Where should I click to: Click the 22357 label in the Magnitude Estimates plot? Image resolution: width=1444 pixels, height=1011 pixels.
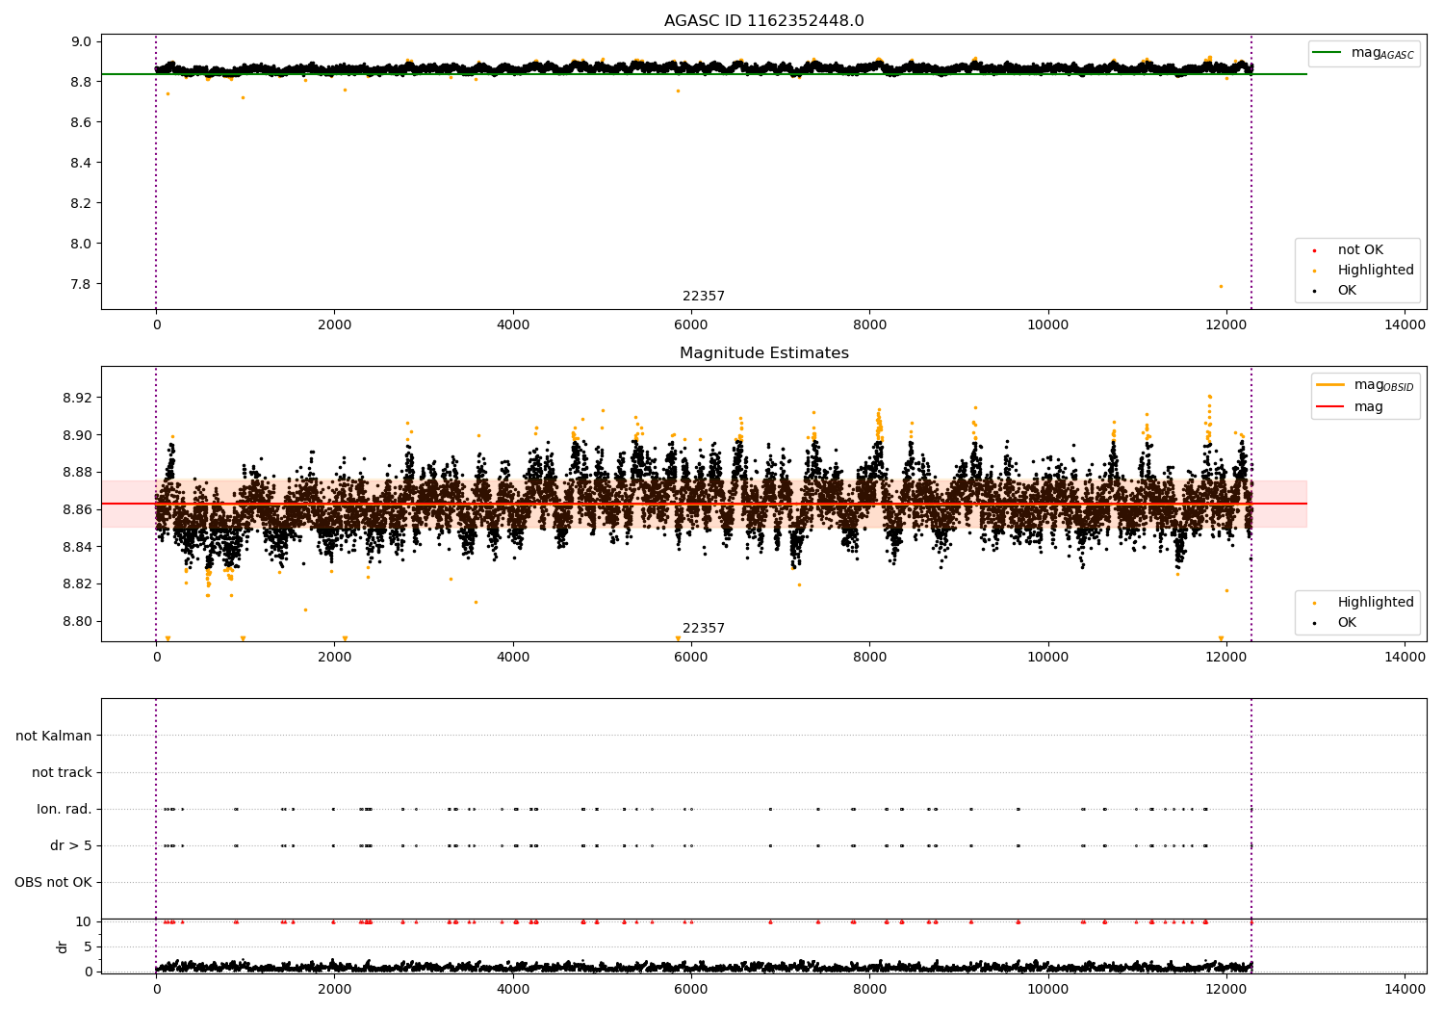point(704,629)
